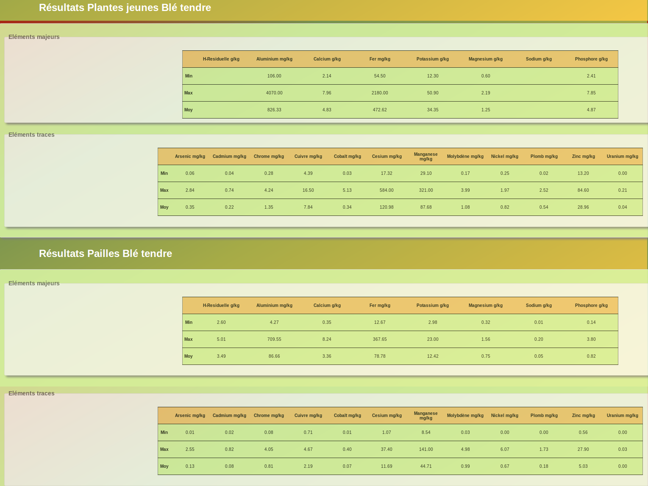Image resolution: width=648 pixels, height=486 pixels.
Task: Select the 5.03 Zinc average in Pailles
Action: tap(583, 466)
